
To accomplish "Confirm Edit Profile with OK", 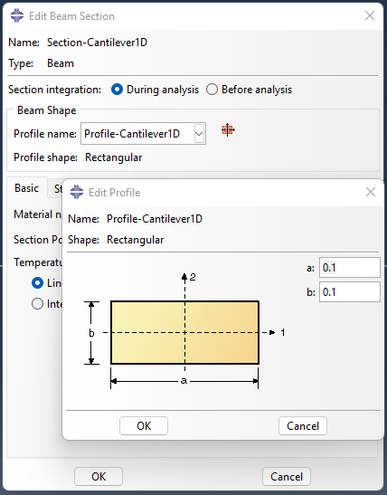I will tap(144, 426).
